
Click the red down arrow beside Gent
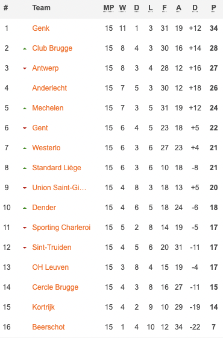click(25, 128)
